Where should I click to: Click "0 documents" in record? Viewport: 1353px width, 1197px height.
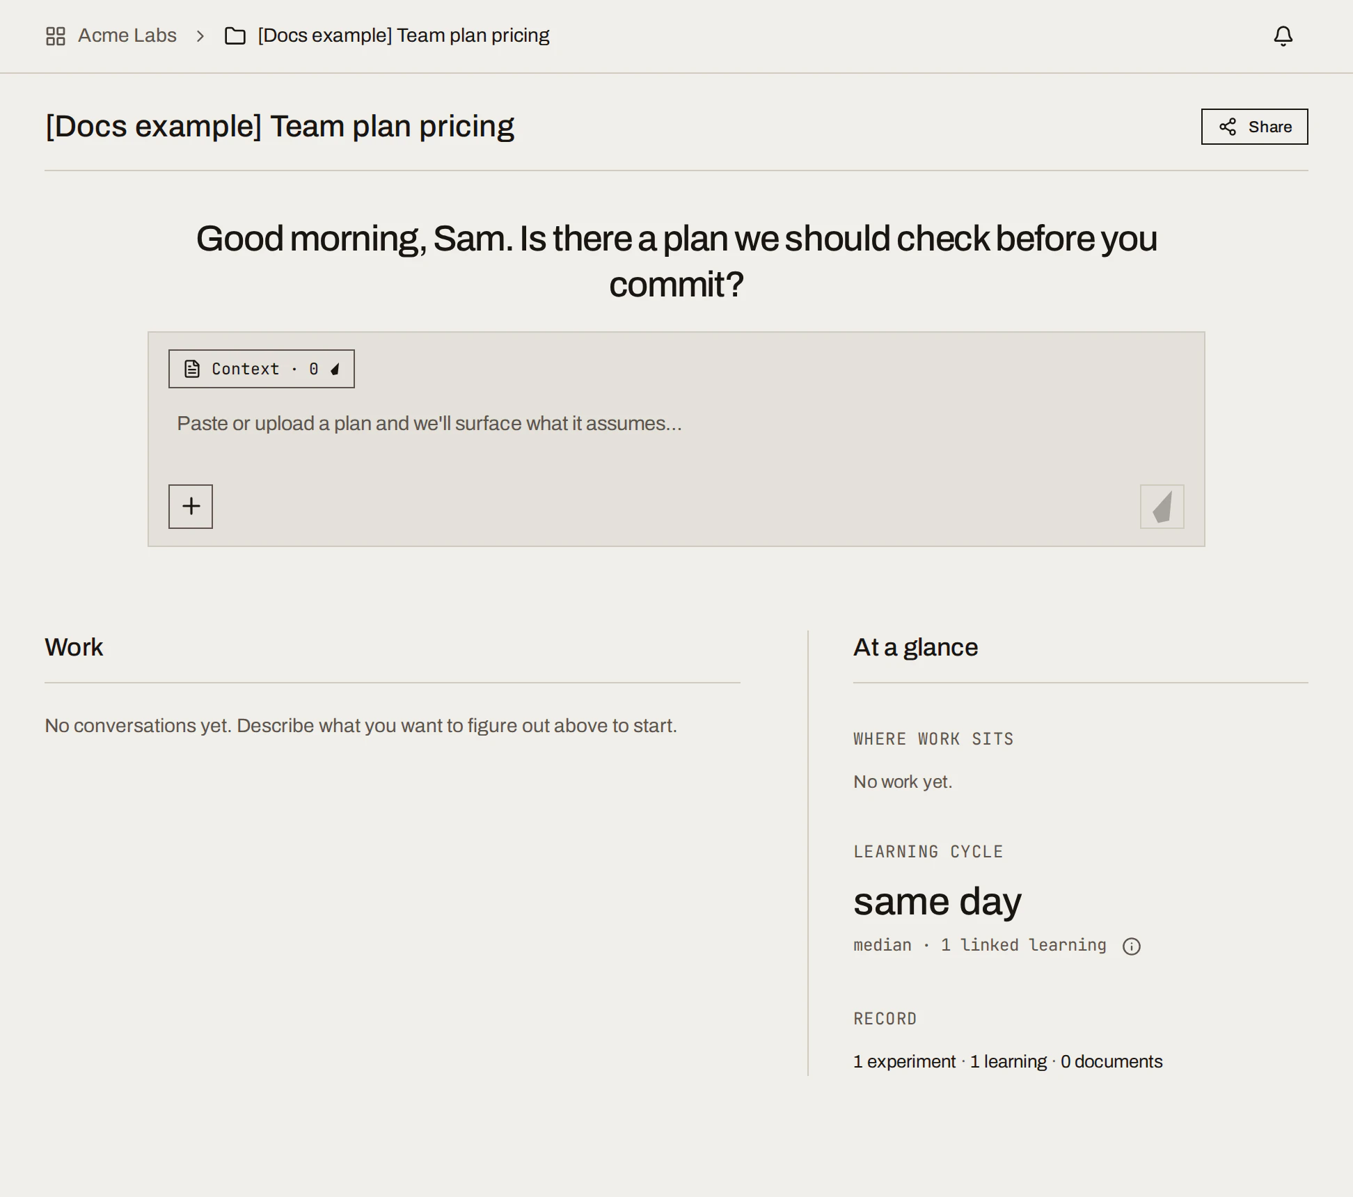(1111, 1061)
